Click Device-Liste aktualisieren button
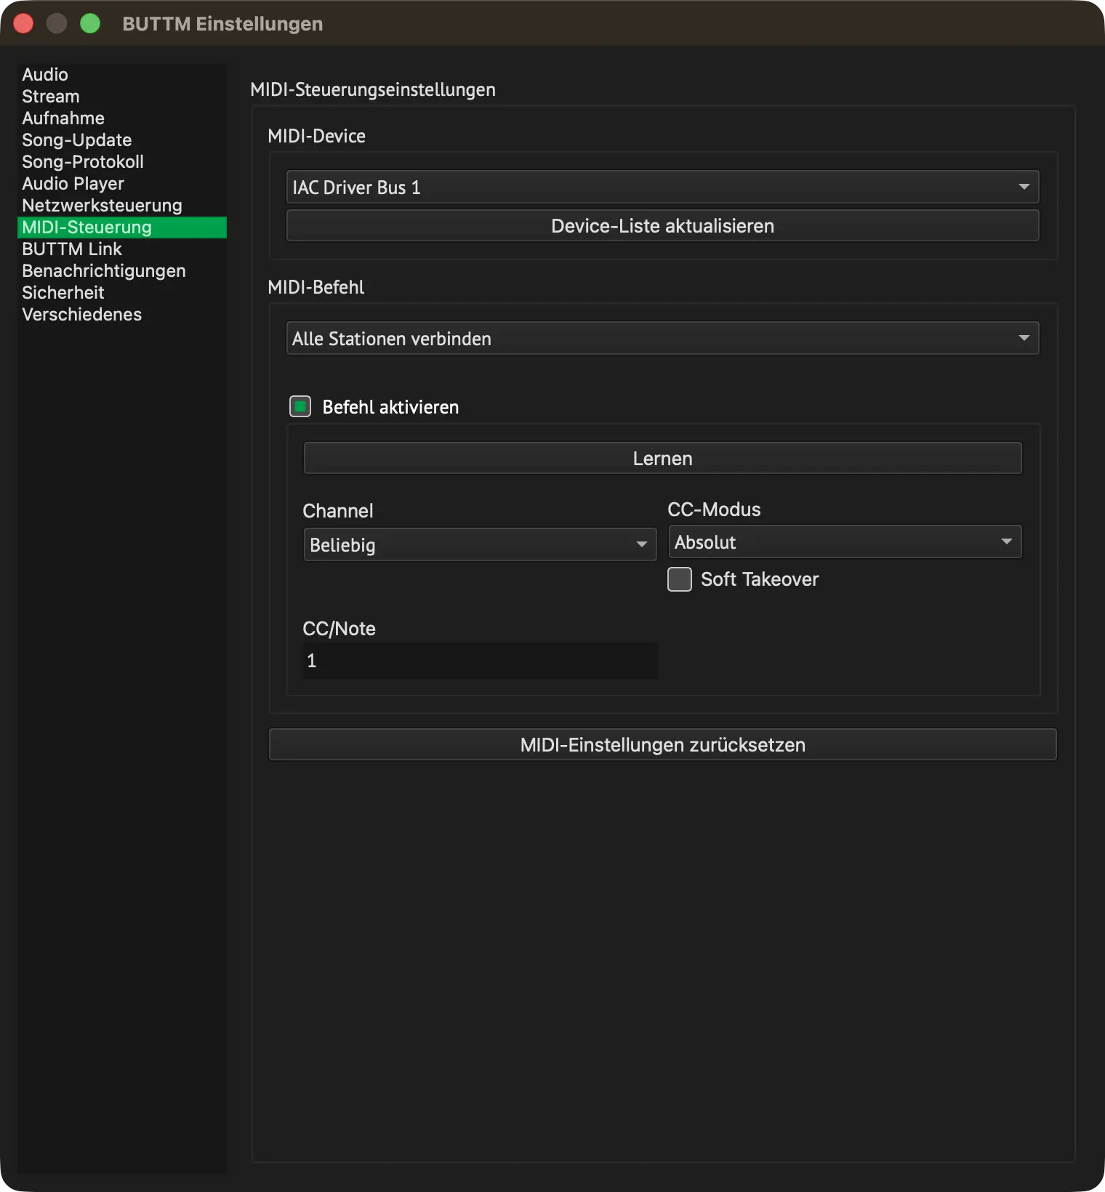Viewport: 1105px width, 1192px height. tap(662, 226)
